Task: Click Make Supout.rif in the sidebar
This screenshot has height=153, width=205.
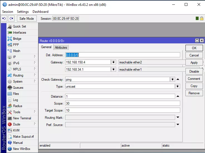Action: coord(22,137)
